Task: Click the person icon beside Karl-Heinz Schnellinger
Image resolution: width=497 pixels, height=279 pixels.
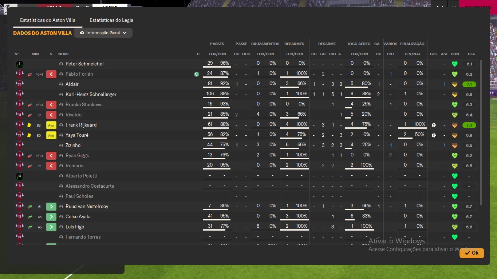Action: pos(61,95)
